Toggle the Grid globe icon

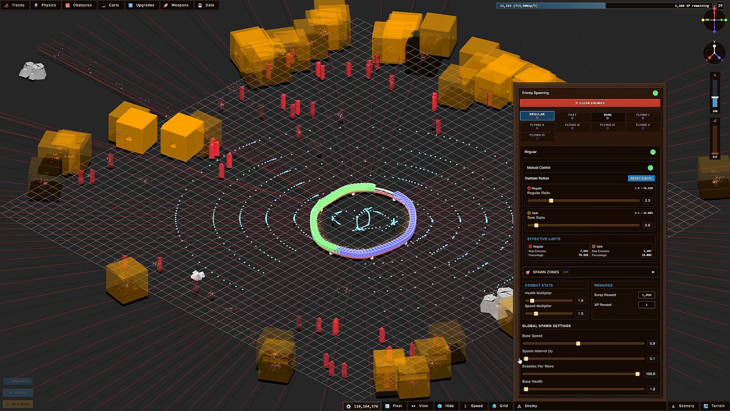[x=494, y=406]
